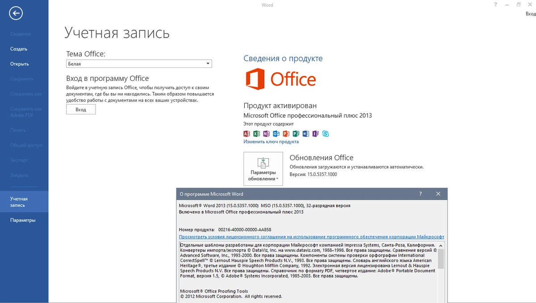Click the back arrow to leave Backstage
Screen dimensions: 536x303
[x=16, y=13]
